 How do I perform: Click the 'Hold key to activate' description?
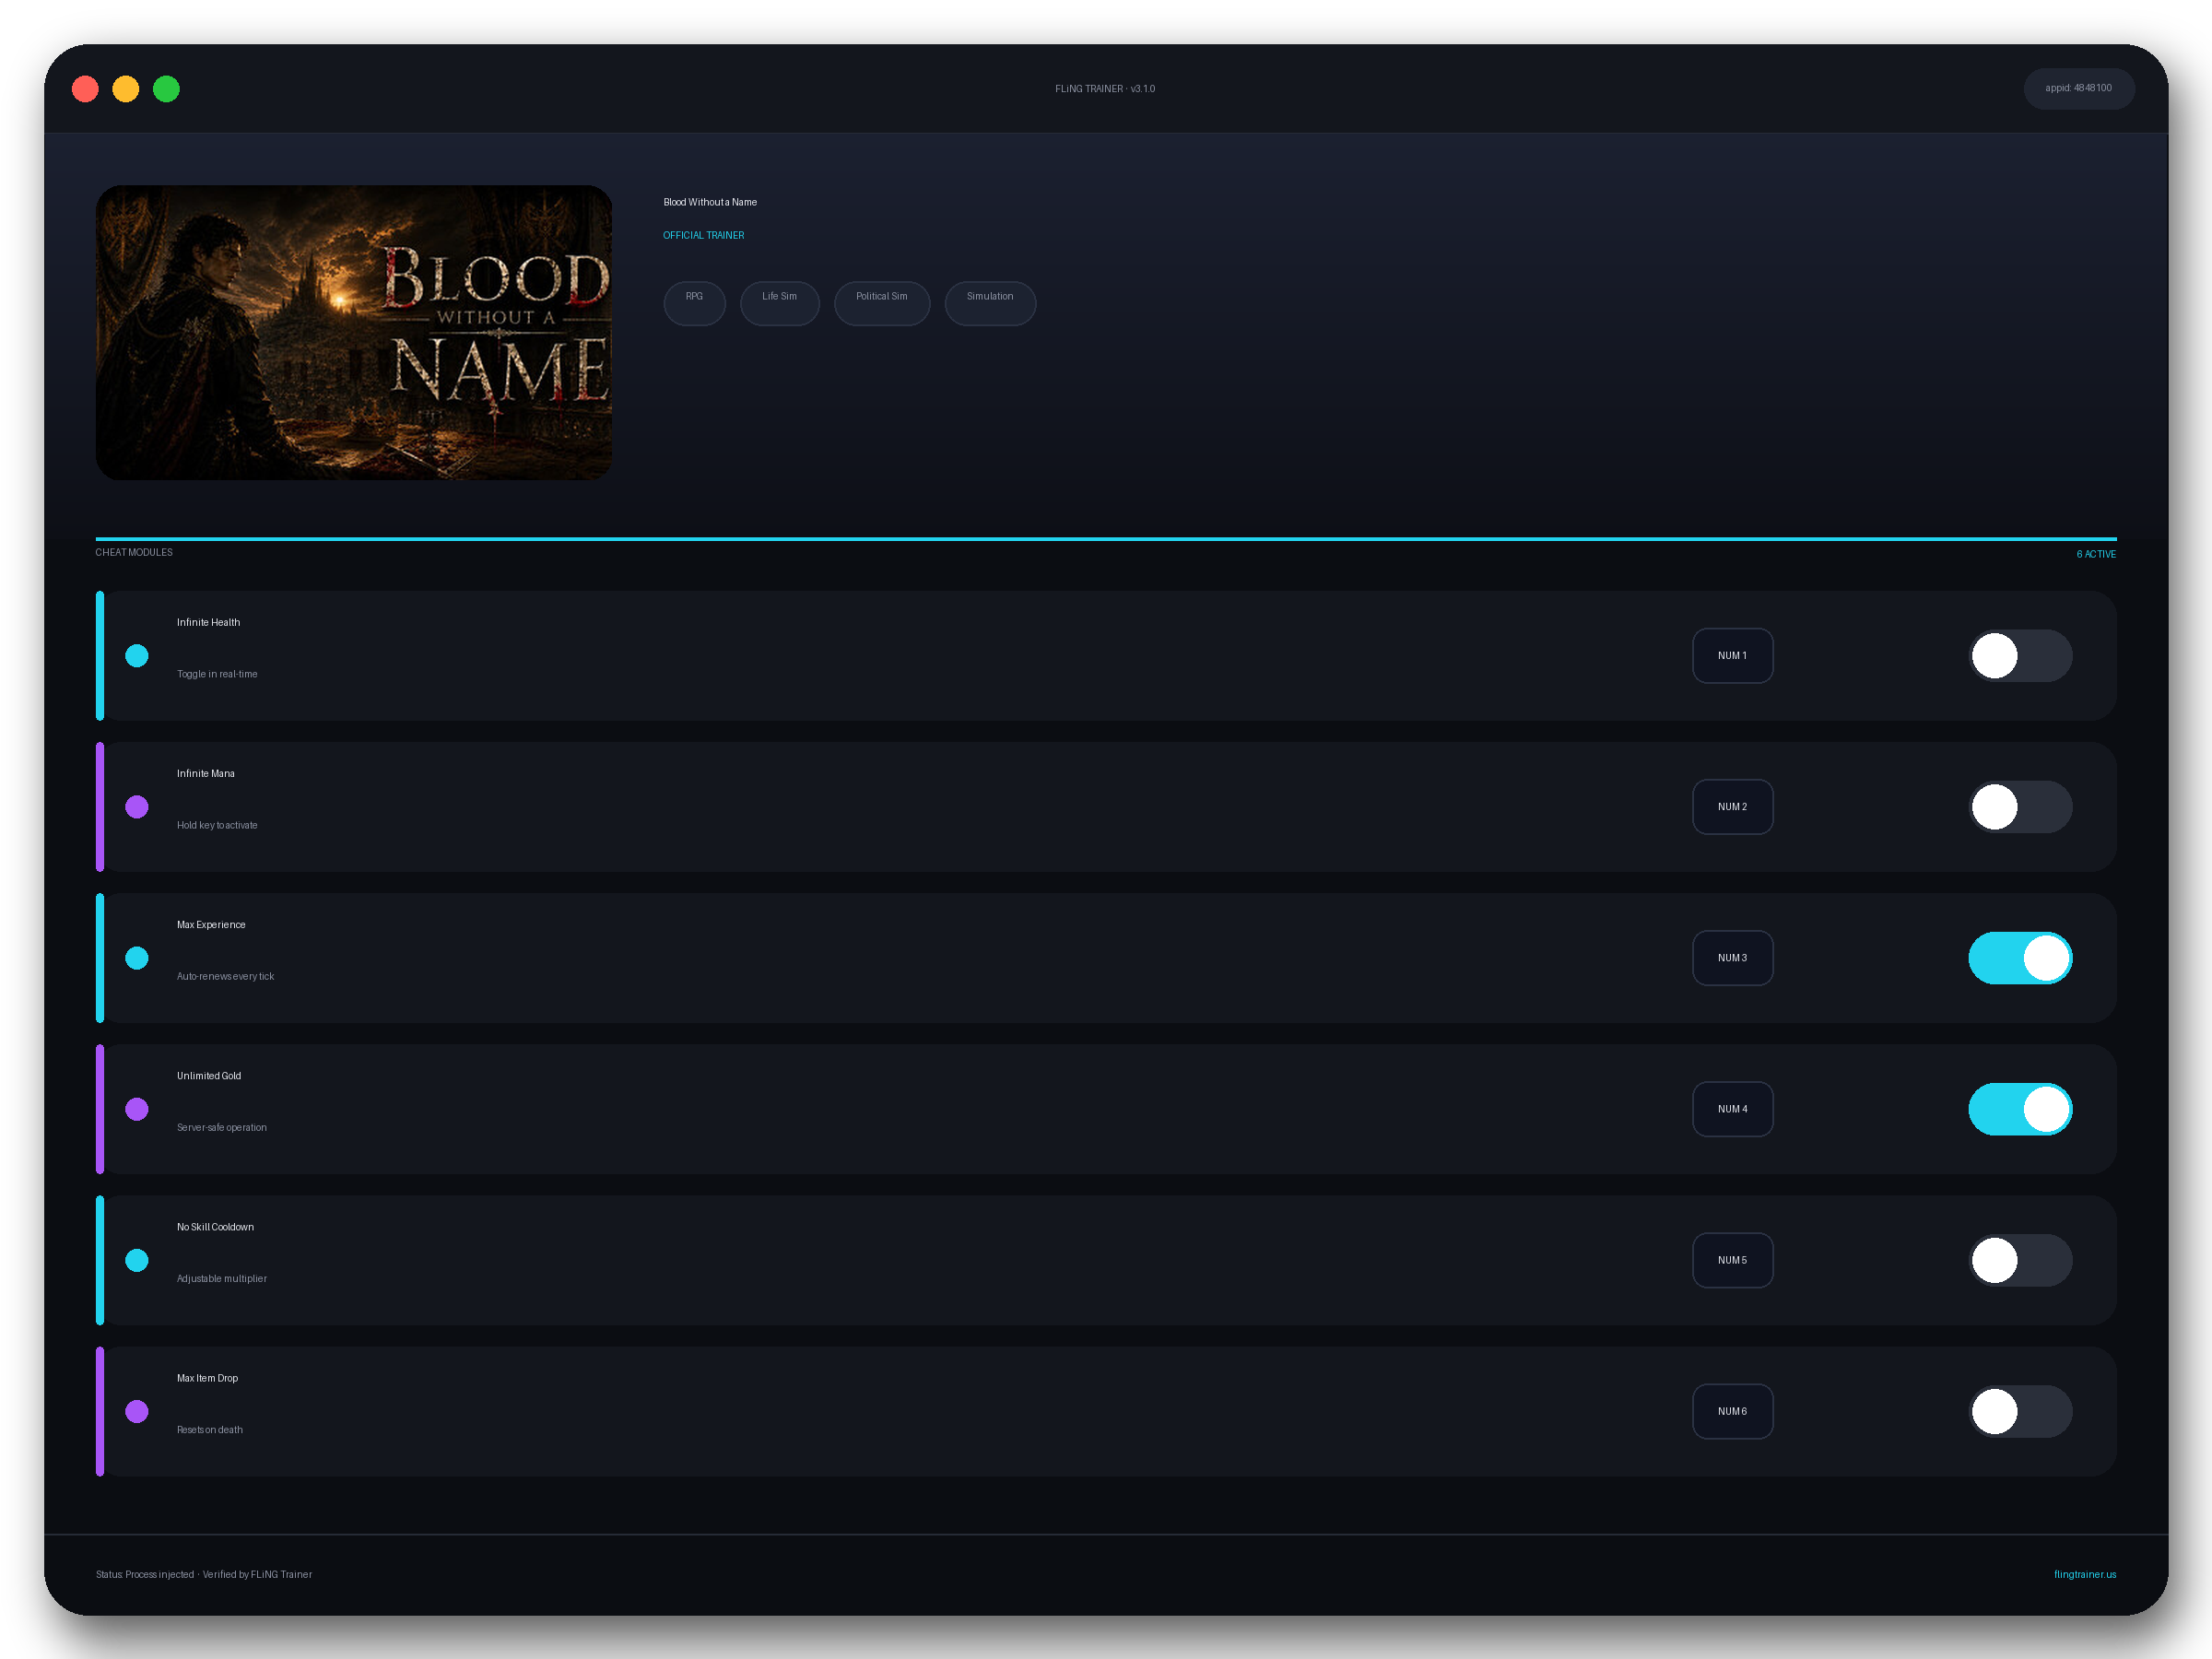217,826
